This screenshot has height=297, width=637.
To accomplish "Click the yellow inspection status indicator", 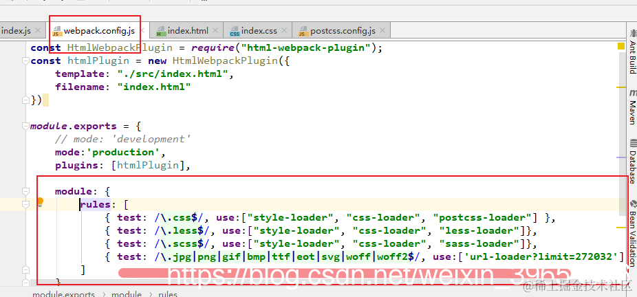I will point(620,46).
